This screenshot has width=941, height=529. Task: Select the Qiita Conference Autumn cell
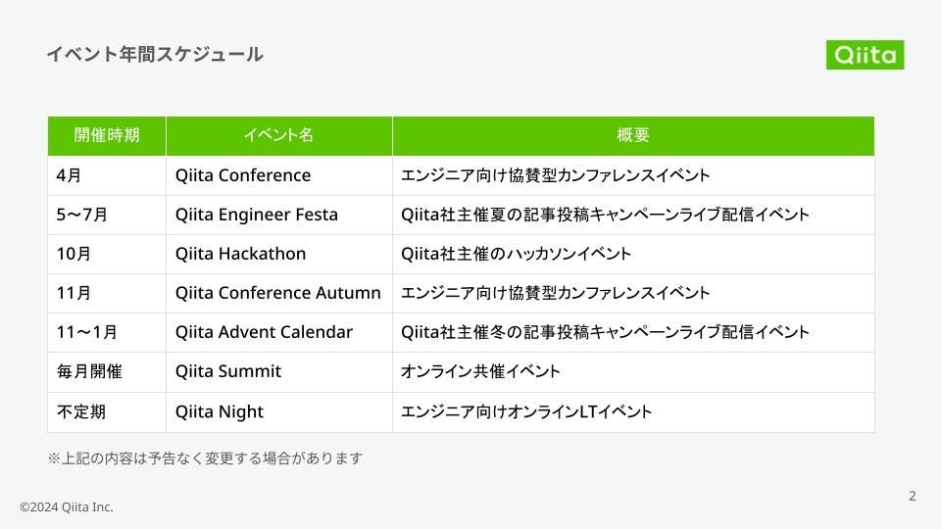pos(278,293)
